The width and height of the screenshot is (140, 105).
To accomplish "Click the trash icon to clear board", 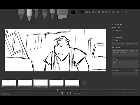I will (x=87, y=12).
